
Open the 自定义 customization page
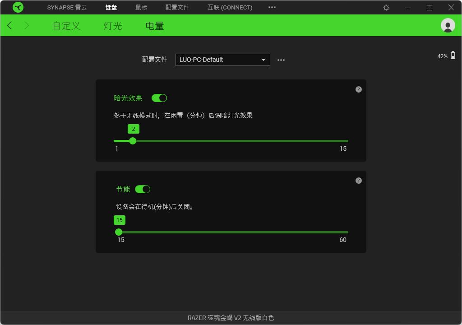click(x=66, y=26)
